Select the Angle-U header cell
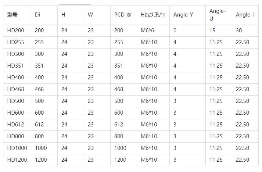The image size is (262, 172). (x=217, y=15)
